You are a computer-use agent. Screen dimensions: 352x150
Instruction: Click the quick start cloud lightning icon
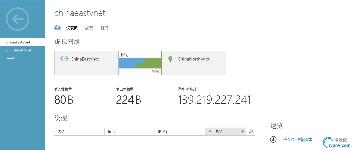(57, 28)
